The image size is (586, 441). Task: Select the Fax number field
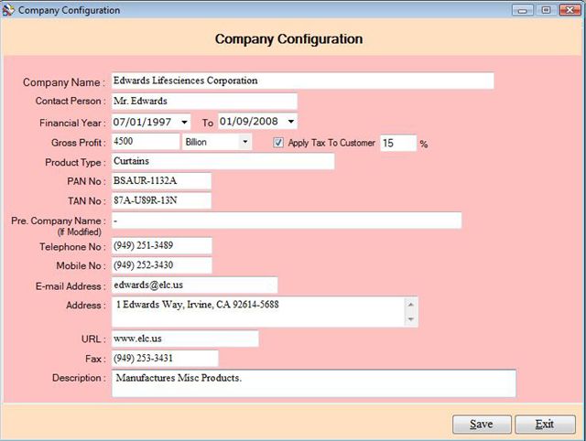165,359
